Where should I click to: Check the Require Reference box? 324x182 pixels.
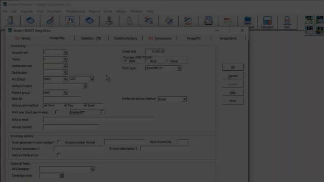pos(58,155)
